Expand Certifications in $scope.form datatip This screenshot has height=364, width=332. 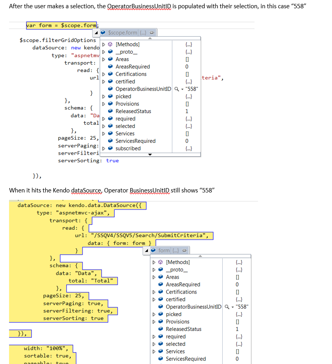104,74
